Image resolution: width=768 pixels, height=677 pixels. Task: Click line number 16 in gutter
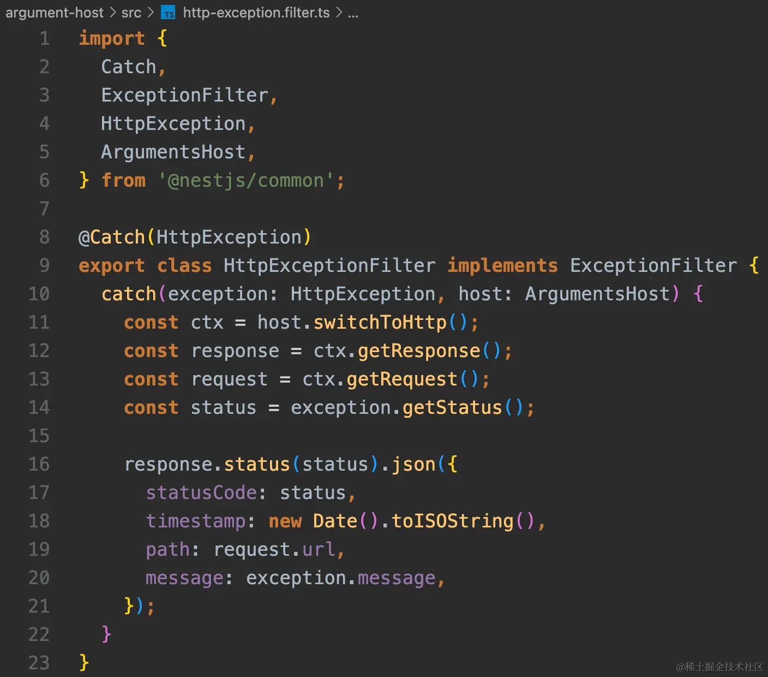[39, 465]
